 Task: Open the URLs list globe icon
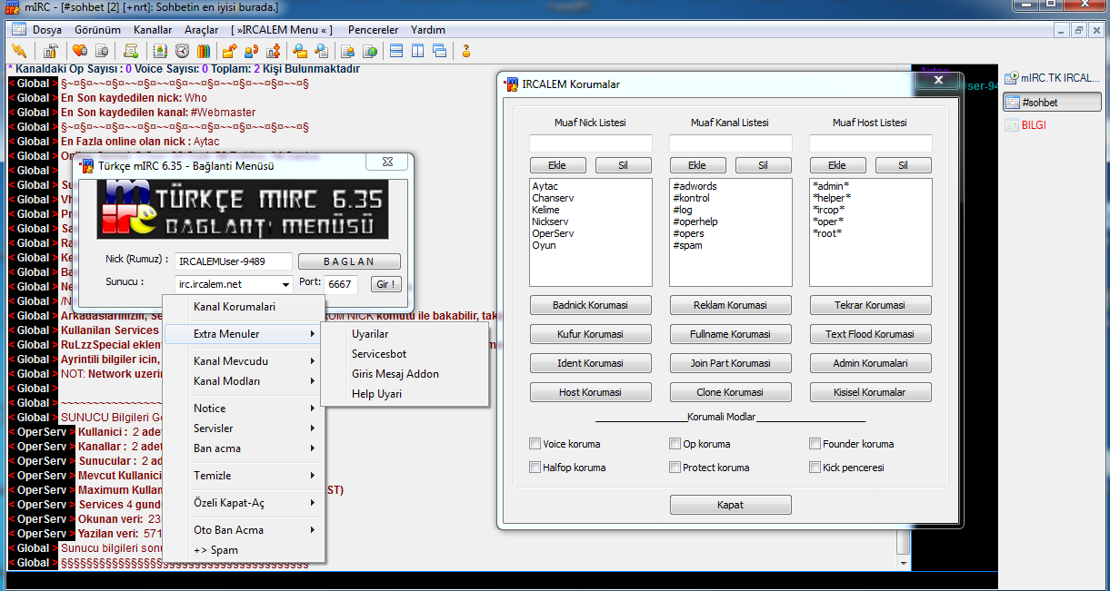(370, 51)
